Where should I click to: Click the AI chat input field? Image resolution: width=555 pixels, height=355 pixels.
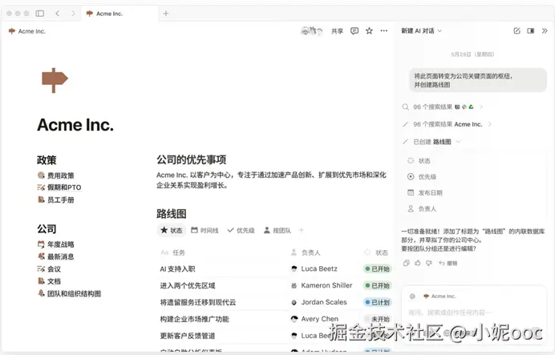tap(474, 313)
